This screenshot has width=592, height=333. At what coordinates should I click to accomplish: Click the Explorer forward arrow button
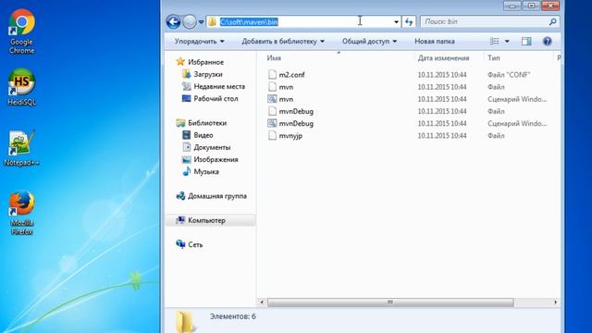coord(190,22)
